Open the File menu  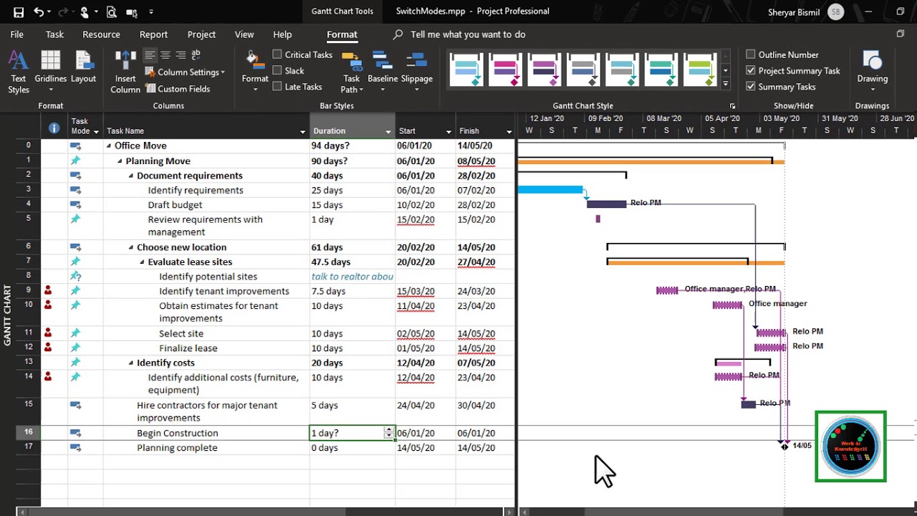click(x=16, y=34)
